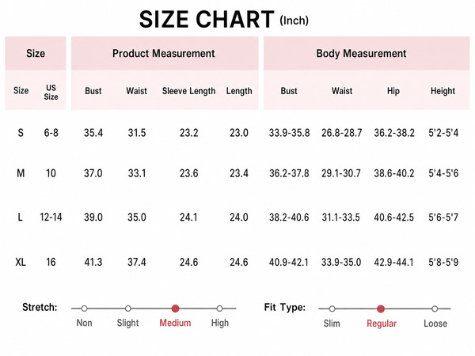
Task: Click the red Regular fit dot
Action: (381, 309)
